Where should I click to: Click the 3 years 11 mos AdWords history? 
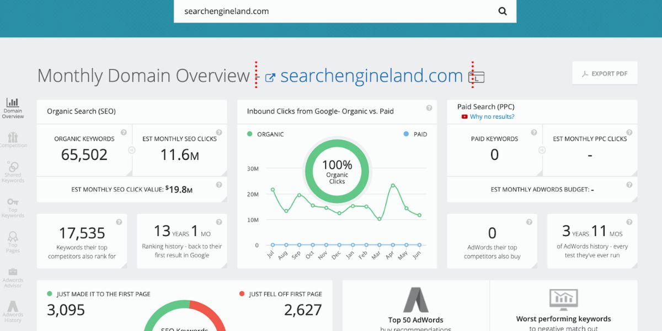[592, 231]
